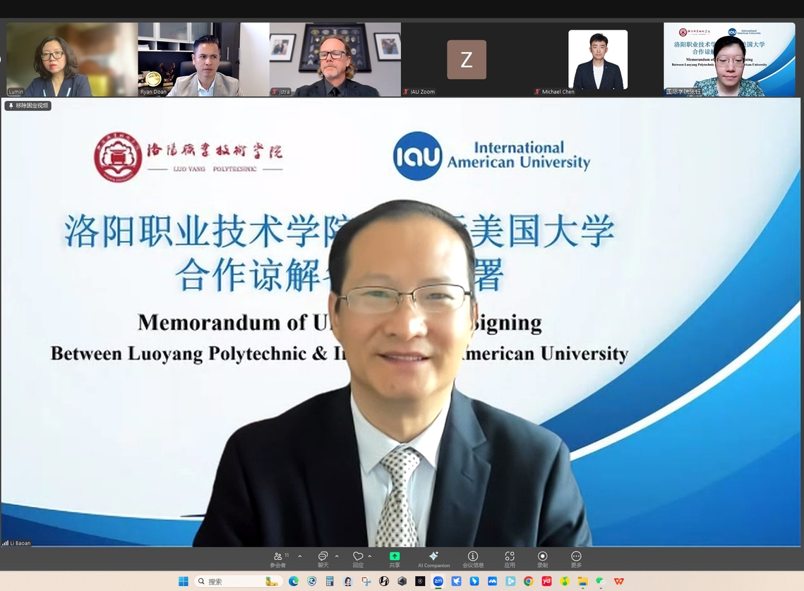Select Michael Chen's video thumbnail
Screen dimensions: 804x591
point(597,59)
